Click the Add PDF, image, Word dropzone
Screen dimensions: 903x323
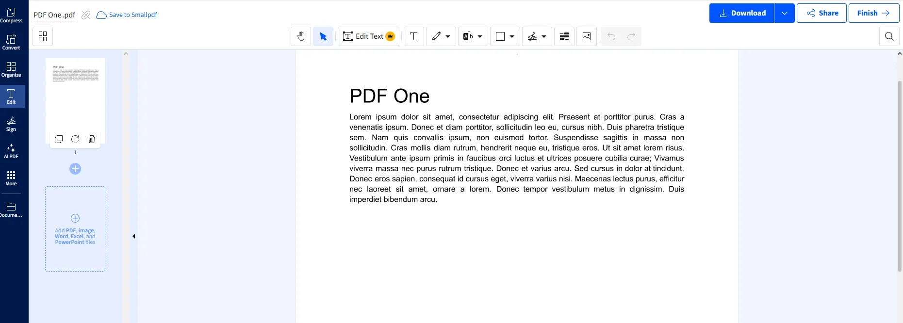click(x=75, y=229)
